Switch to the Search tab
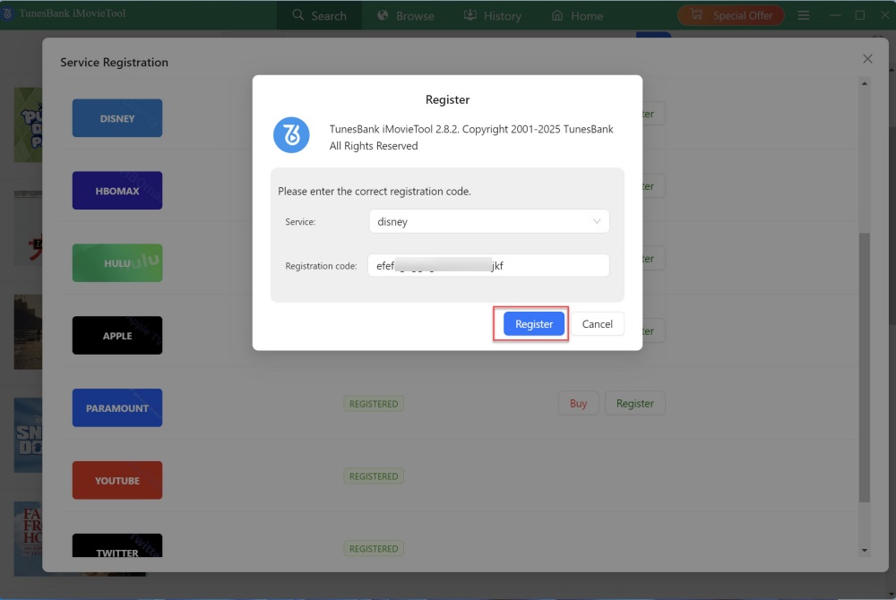Viewport: 896px width, 600px height. pos(319,15)
